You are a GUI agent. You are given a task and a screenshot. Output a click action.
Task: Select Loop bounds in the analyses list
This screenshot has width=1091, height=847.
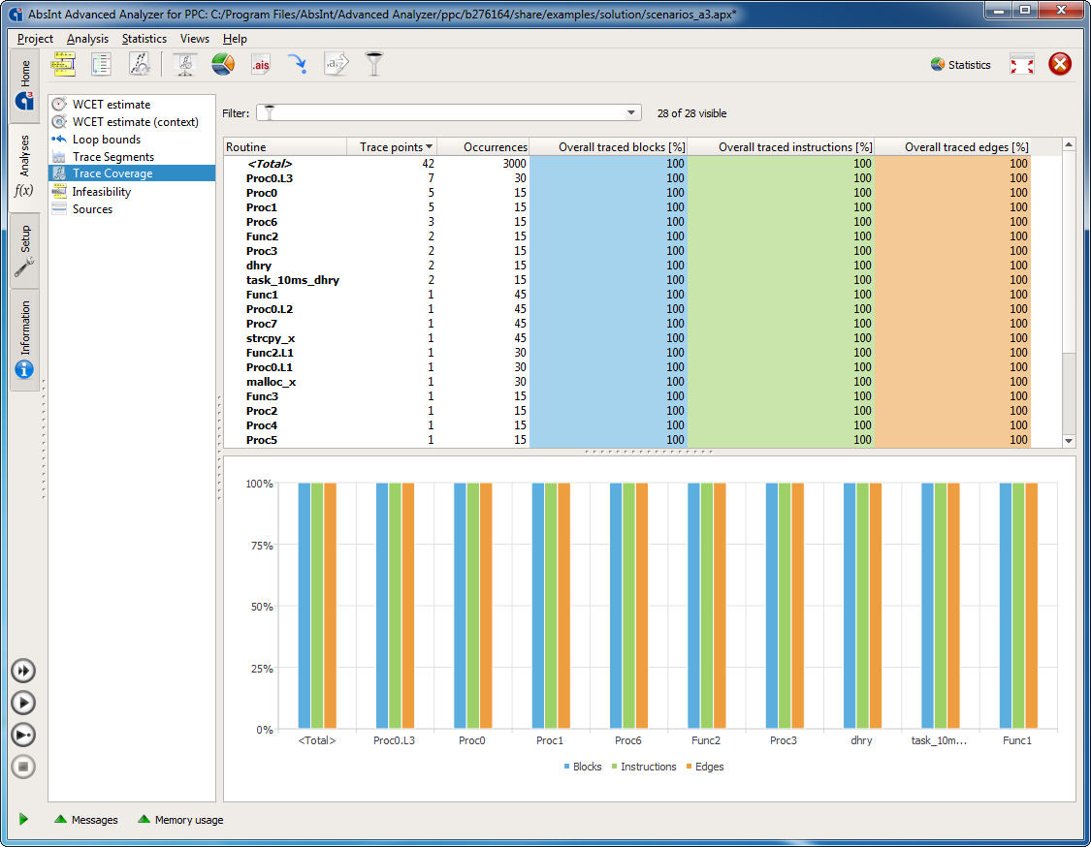coord(106,140)
